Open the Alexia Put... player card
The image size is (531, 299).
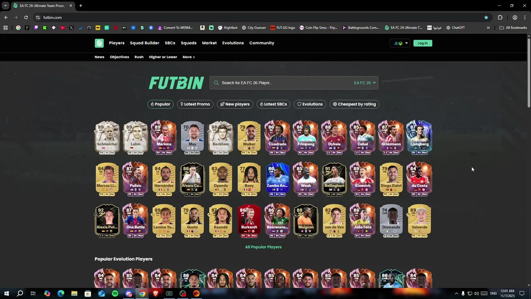[x=107, y=221]
